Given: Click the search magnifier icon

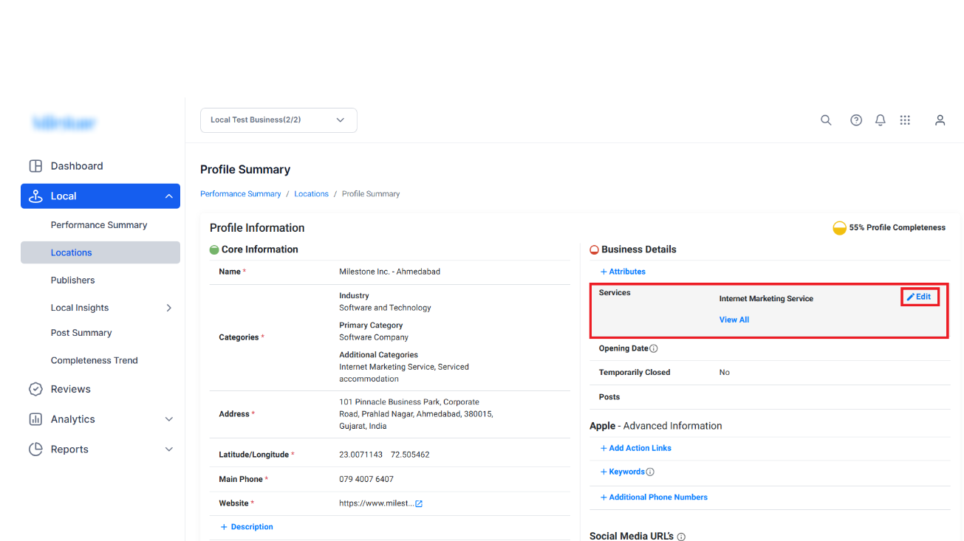Looking at the screenshot, I should 826,120.
